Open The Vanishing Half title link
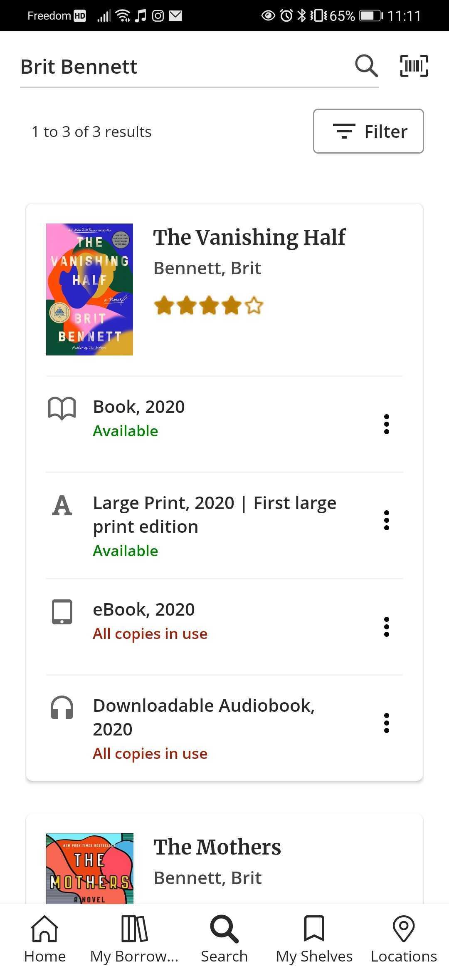This screenshot has height=974, width=449. point(249,237)
